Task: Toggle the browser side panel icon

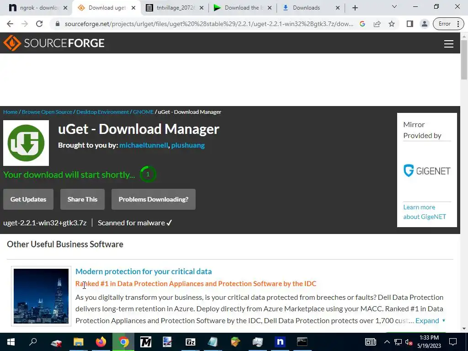Action: point(410,24)
